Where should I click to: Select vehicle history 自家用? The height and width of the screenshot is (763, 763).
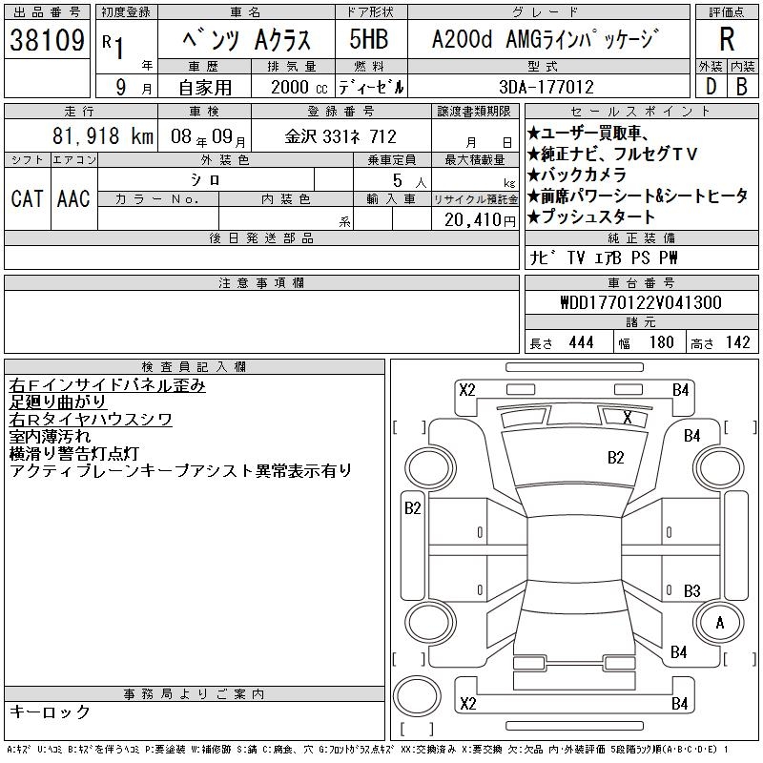pyautogui.click(x=205, y=88)
